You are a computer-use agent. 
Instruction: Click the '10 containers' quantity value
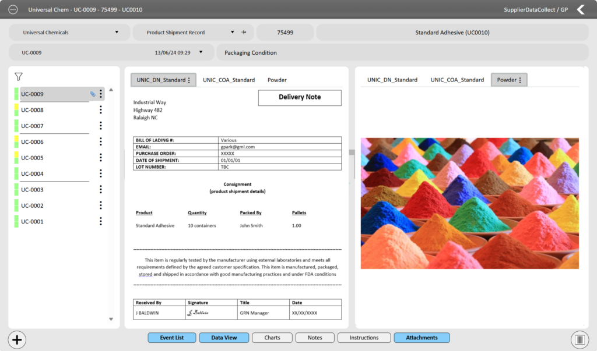tap(202, 225)
